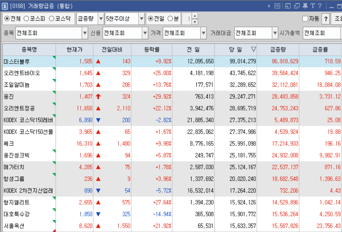Click the red up arrow in 오리엔트바이오 row
342x232 pixels.
coord(98,73)
